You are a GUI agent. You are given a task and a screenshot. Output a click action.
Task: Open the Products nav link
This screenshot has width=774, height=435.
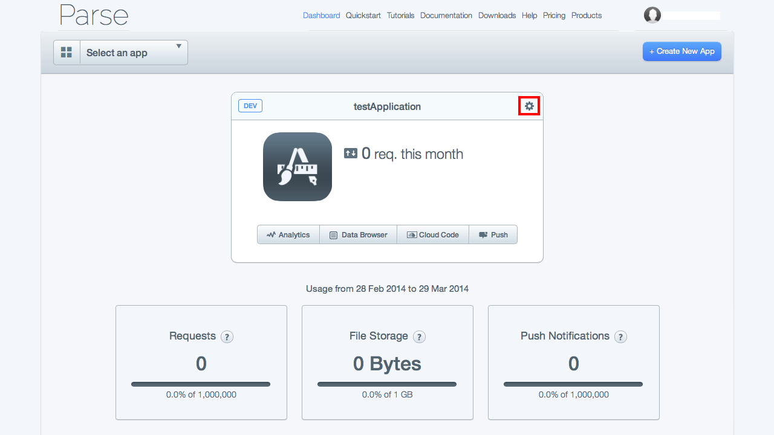[x=587, y=16]
